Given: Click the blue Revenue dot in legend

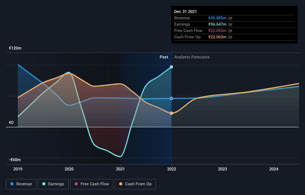Looking at the screenshot, I should 12,184.
